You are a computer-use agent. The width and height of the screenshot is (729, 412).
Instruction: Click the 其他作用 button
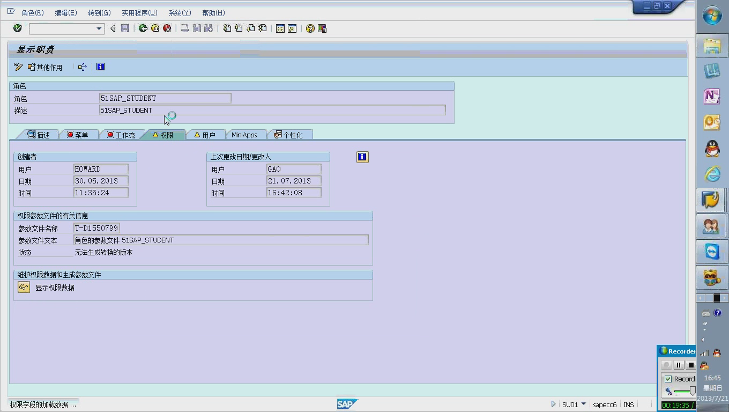click(x=45, y=67)
